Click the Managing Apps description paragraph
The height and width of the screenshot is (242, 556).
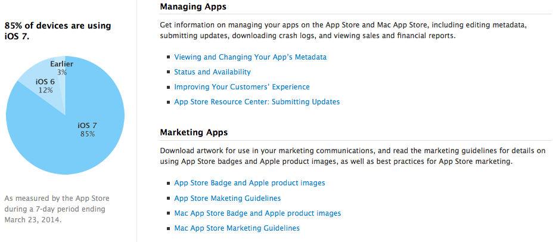[x=344, y=30]
